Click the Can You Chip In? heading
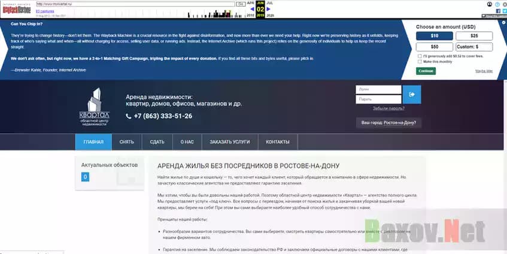 coord(26,24)
